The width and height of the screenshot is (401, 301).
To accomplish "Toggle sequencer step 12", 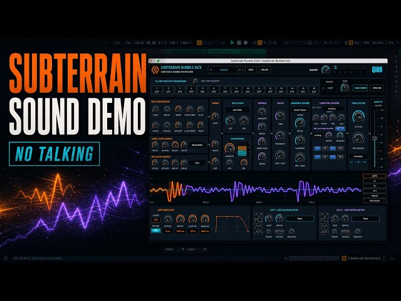I will pos(270,90).
